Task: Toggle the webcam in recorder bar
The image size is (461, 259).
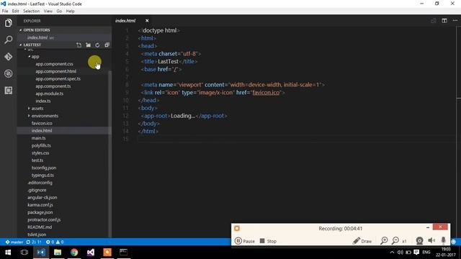Action: (x=419, y=241)
